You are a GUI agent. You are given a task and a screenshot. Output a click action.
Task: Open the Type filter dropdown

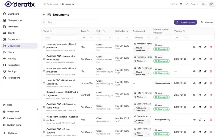coord(87,38)
